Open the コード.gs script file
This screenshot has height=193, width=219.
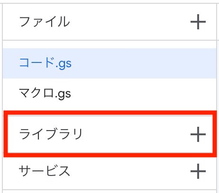tap(109, 63)
